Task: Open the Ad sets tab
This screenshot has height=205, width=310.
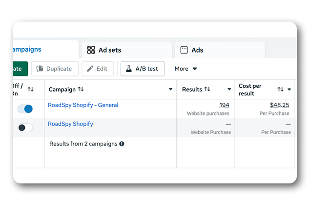Action: [x=127, y=50]
